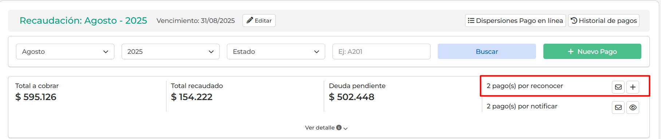Click the Deuda pendiente amount $ 502.448
This screenshot has height=139, width=661.
(x=351, y=97)
